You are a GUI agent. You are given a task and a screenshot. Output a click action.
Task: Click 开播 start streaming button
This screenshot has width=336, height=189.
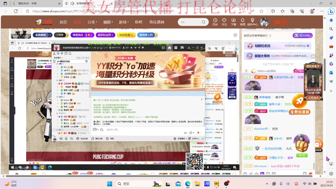[281, 22]
